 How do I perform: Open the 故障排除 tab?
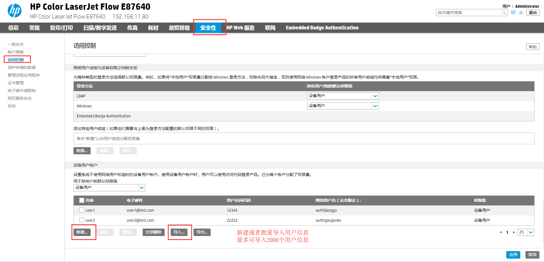point(179,28)
